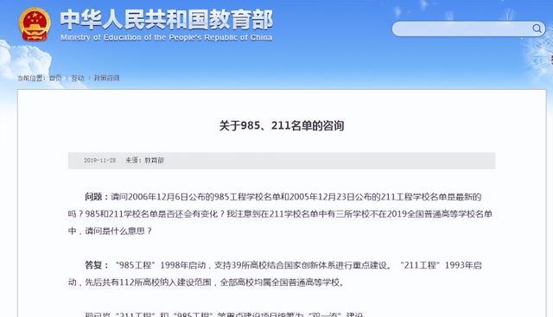
Task: Click the date 2019-11-28
Action: pyautogui.click(x=100, y=161)
